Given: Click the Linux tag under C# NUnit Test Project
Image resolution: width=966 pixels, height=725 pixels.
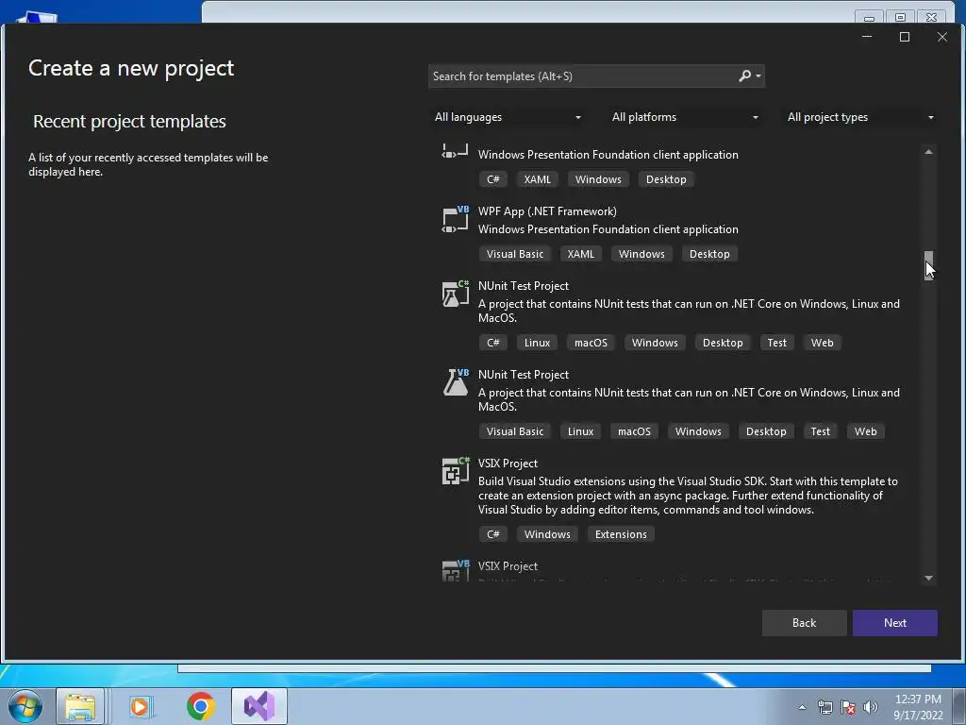Looking at the screenshot, I should tap(537, 343).
